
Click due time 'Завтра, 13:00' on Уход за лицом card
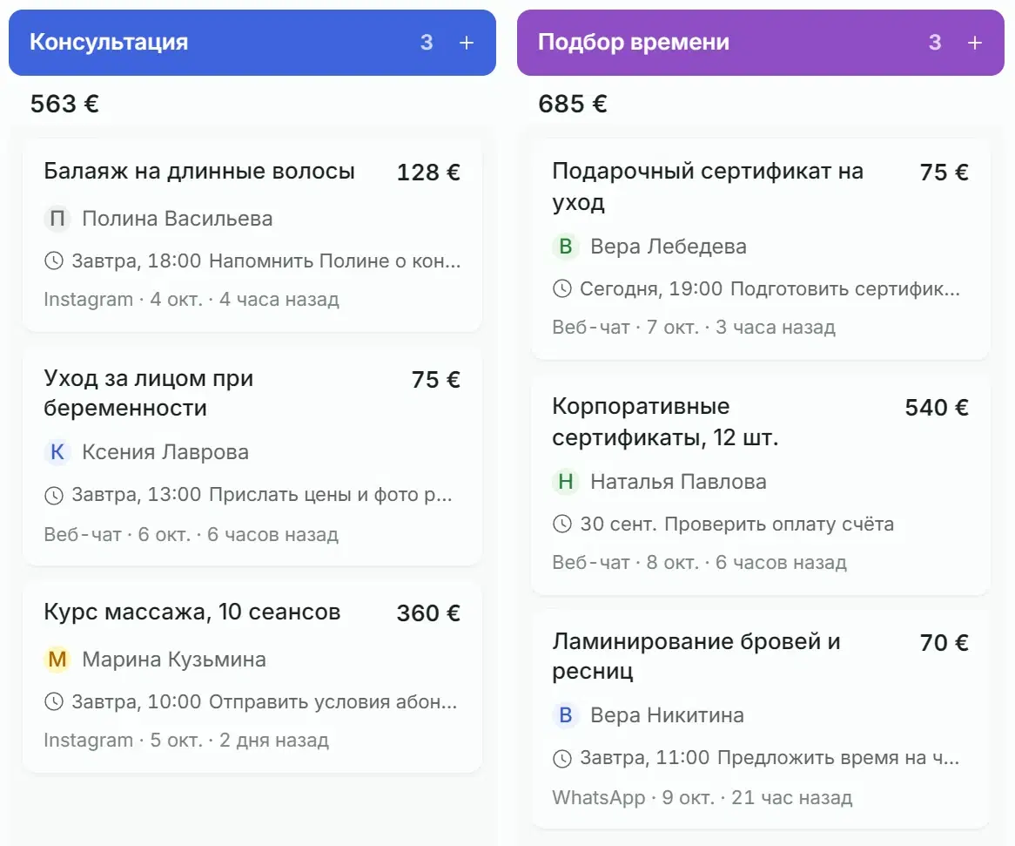[x=137, y=496]
